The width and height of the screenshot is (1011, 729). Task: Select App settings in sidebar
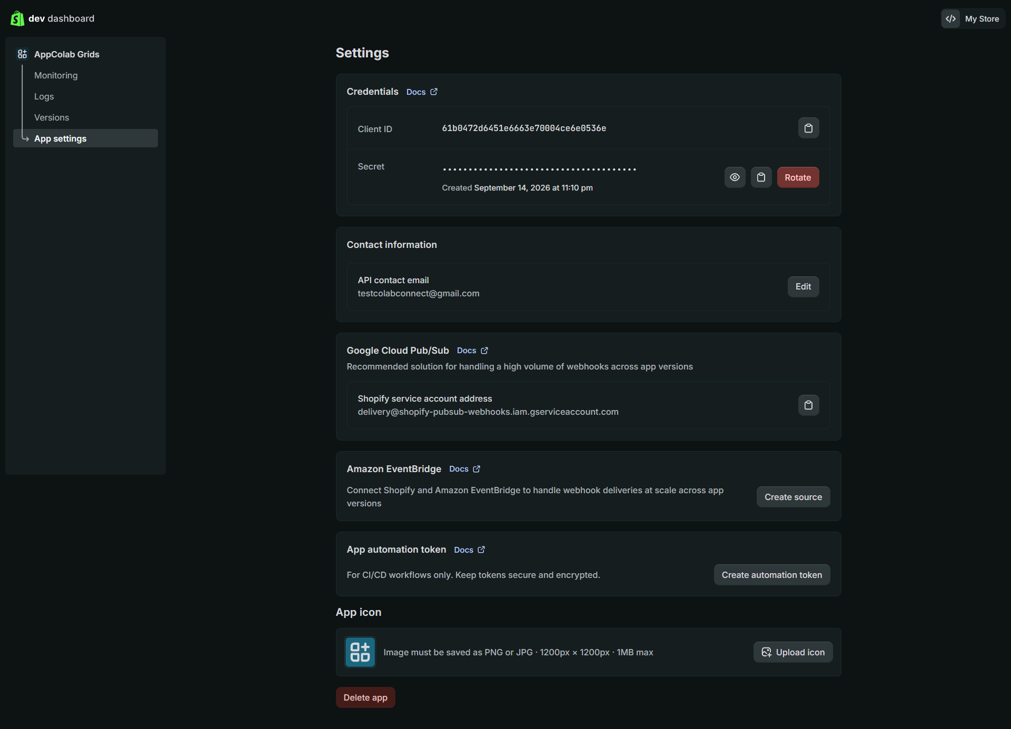(x=85, y=138)
